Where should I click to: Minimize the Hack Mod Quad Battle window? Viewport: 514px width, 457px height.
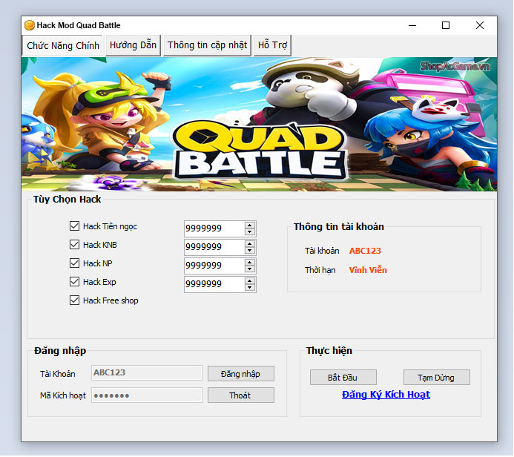[412, 25]
